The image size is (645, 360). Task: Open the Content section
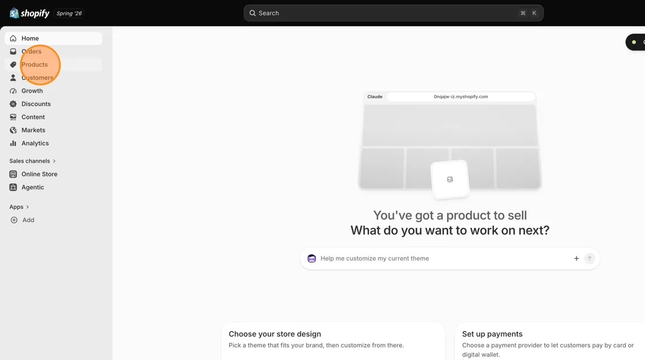[54, 117]
